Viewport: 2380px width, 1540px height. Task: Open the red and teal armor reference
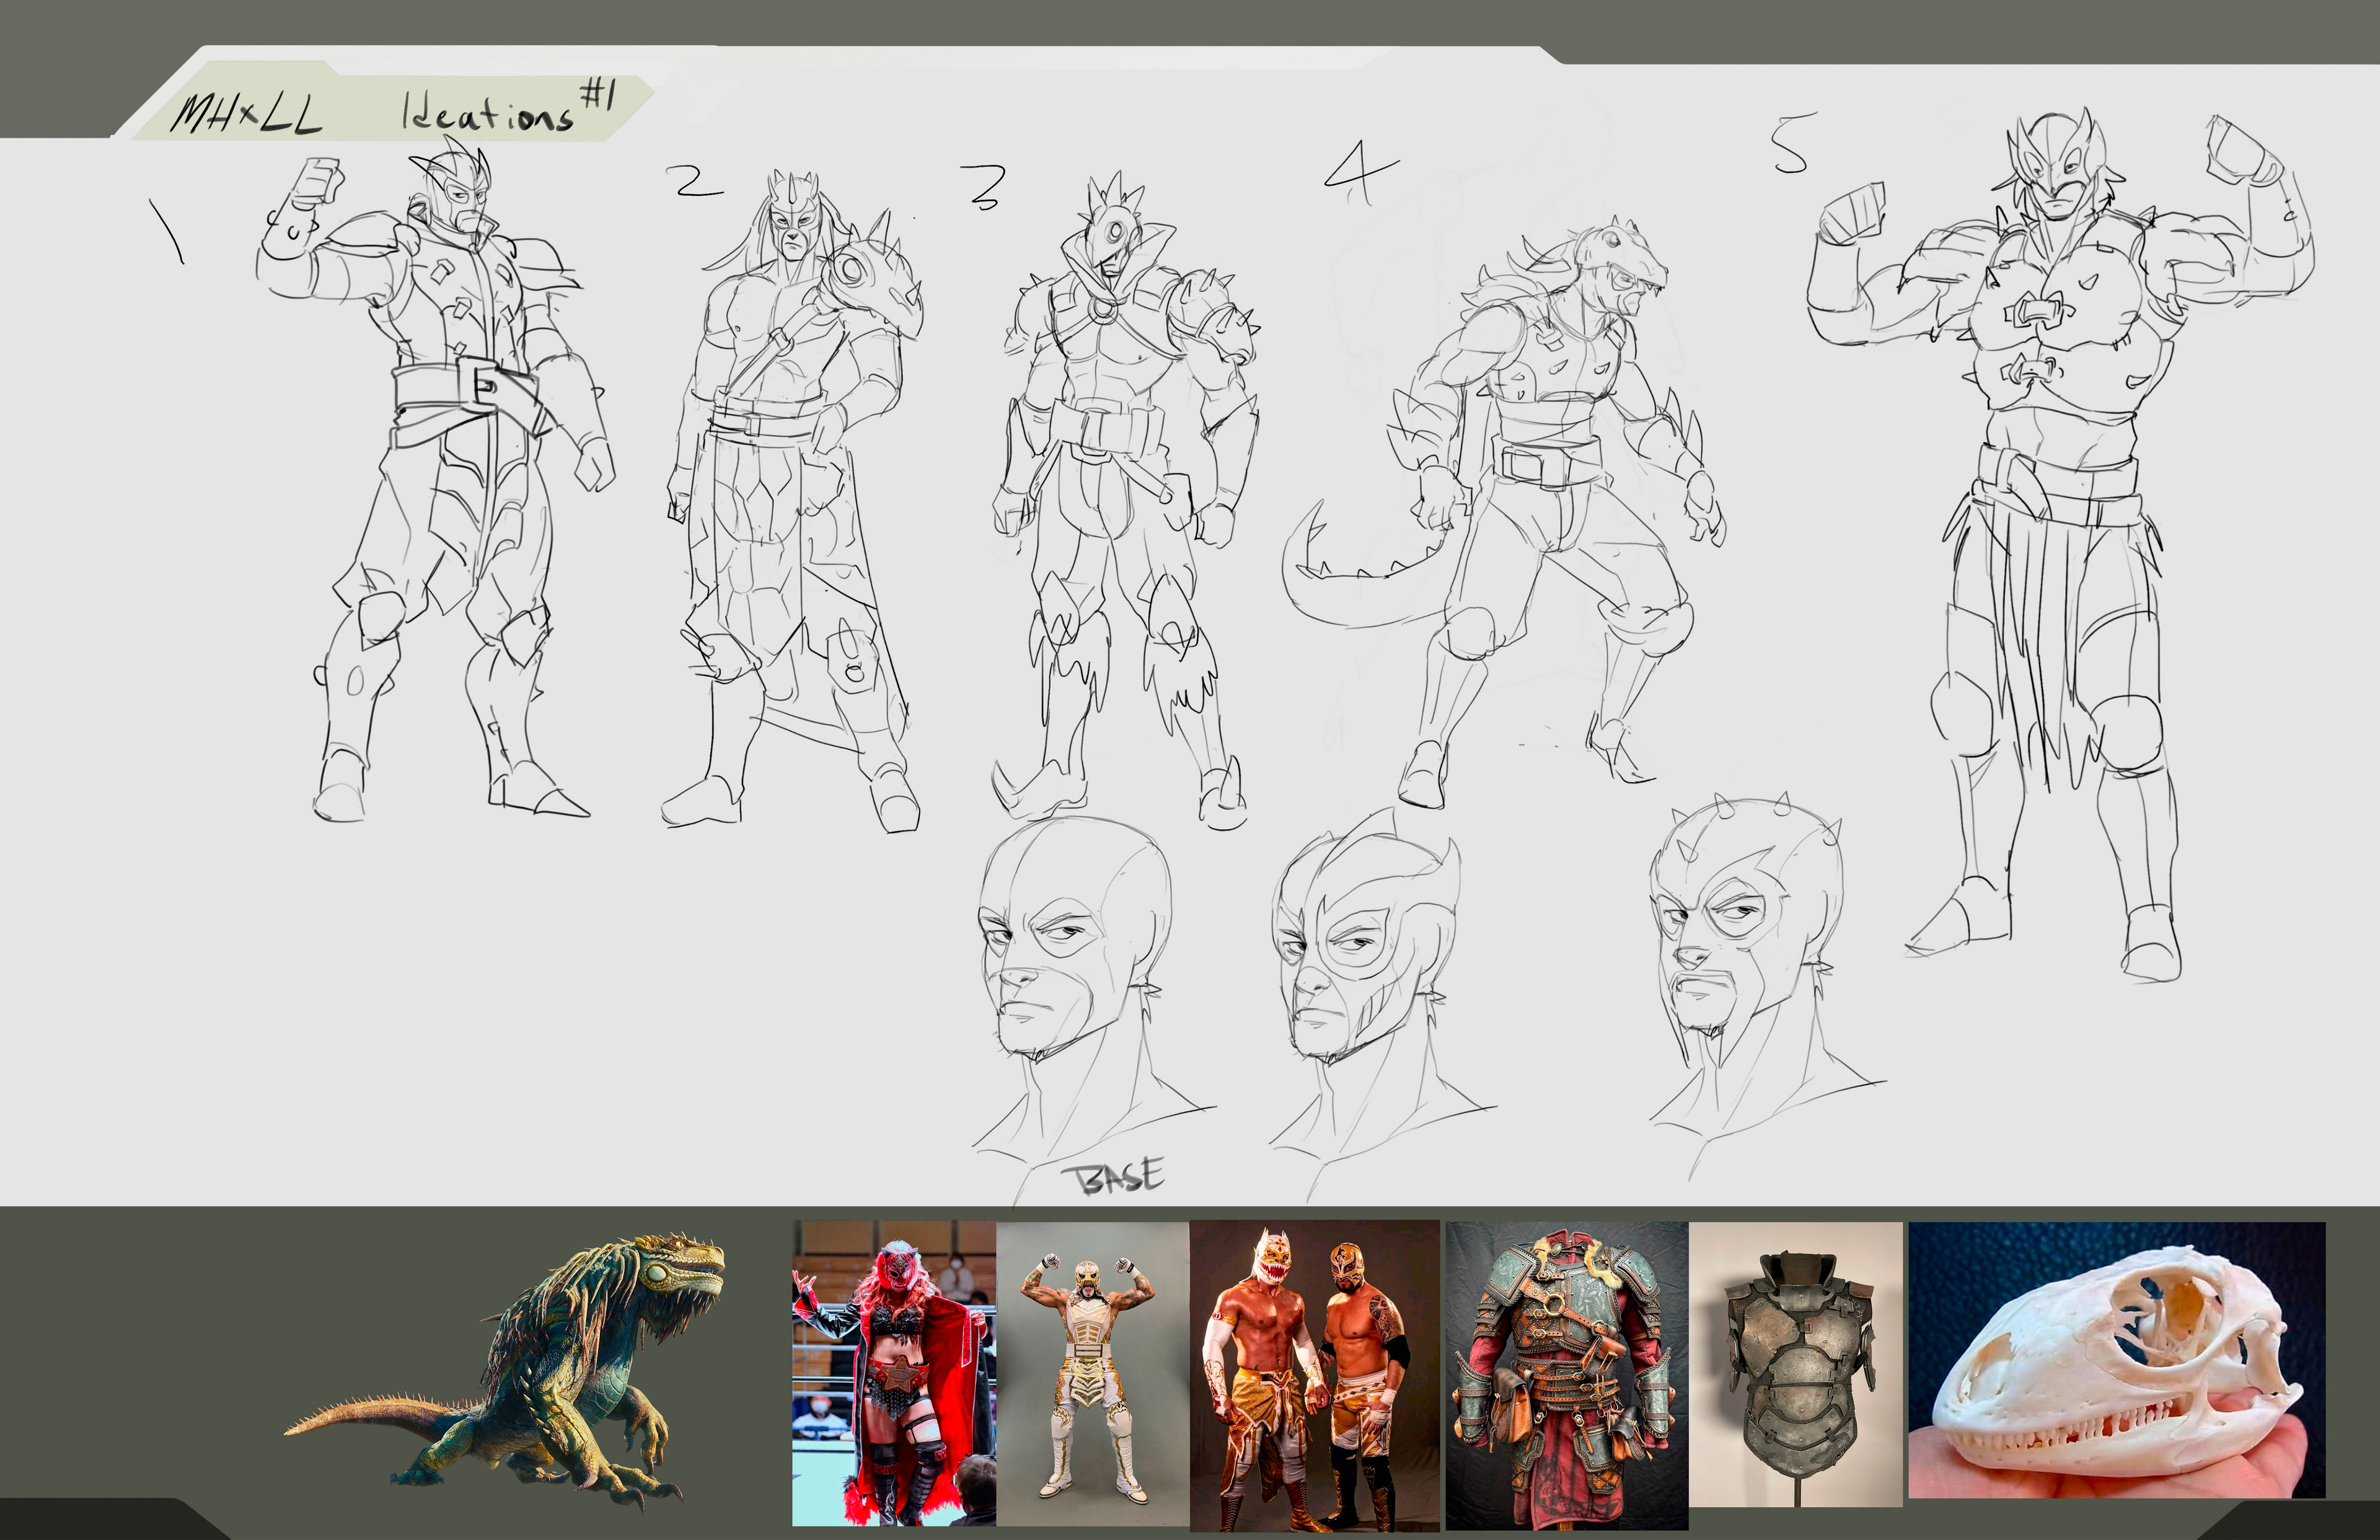(x=1566, y=1375)
